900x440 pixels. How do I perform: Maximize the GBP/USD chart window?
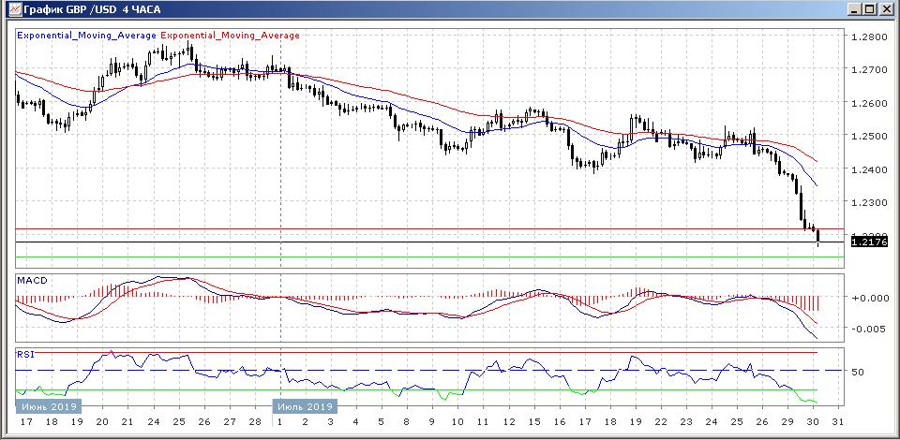870,9
